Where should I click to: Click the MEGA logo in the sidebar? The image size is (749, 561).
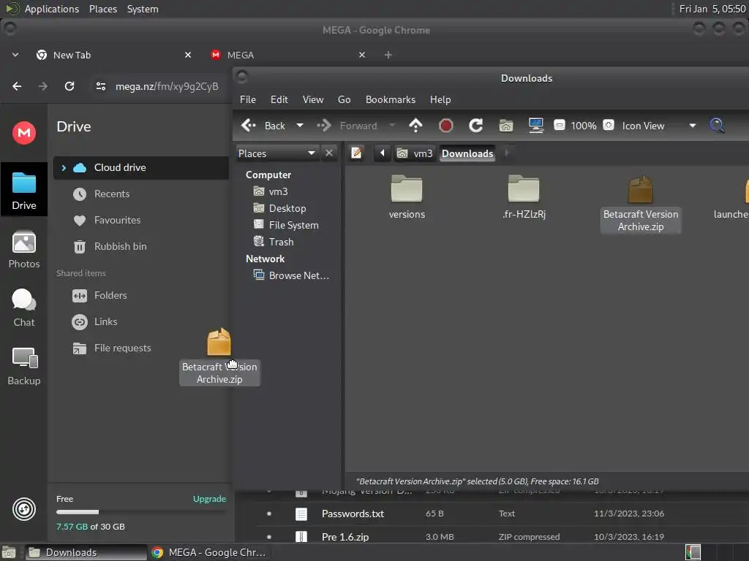click(24, 133)
